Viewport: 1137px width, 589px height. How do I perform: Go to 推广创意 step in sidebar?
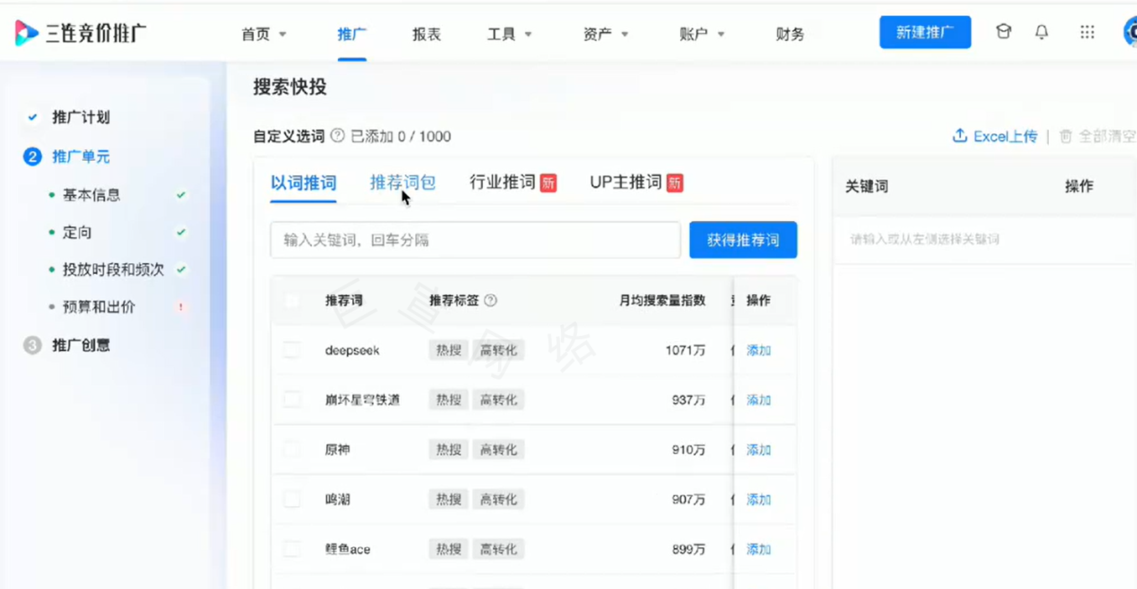click(x=80, y=345)
